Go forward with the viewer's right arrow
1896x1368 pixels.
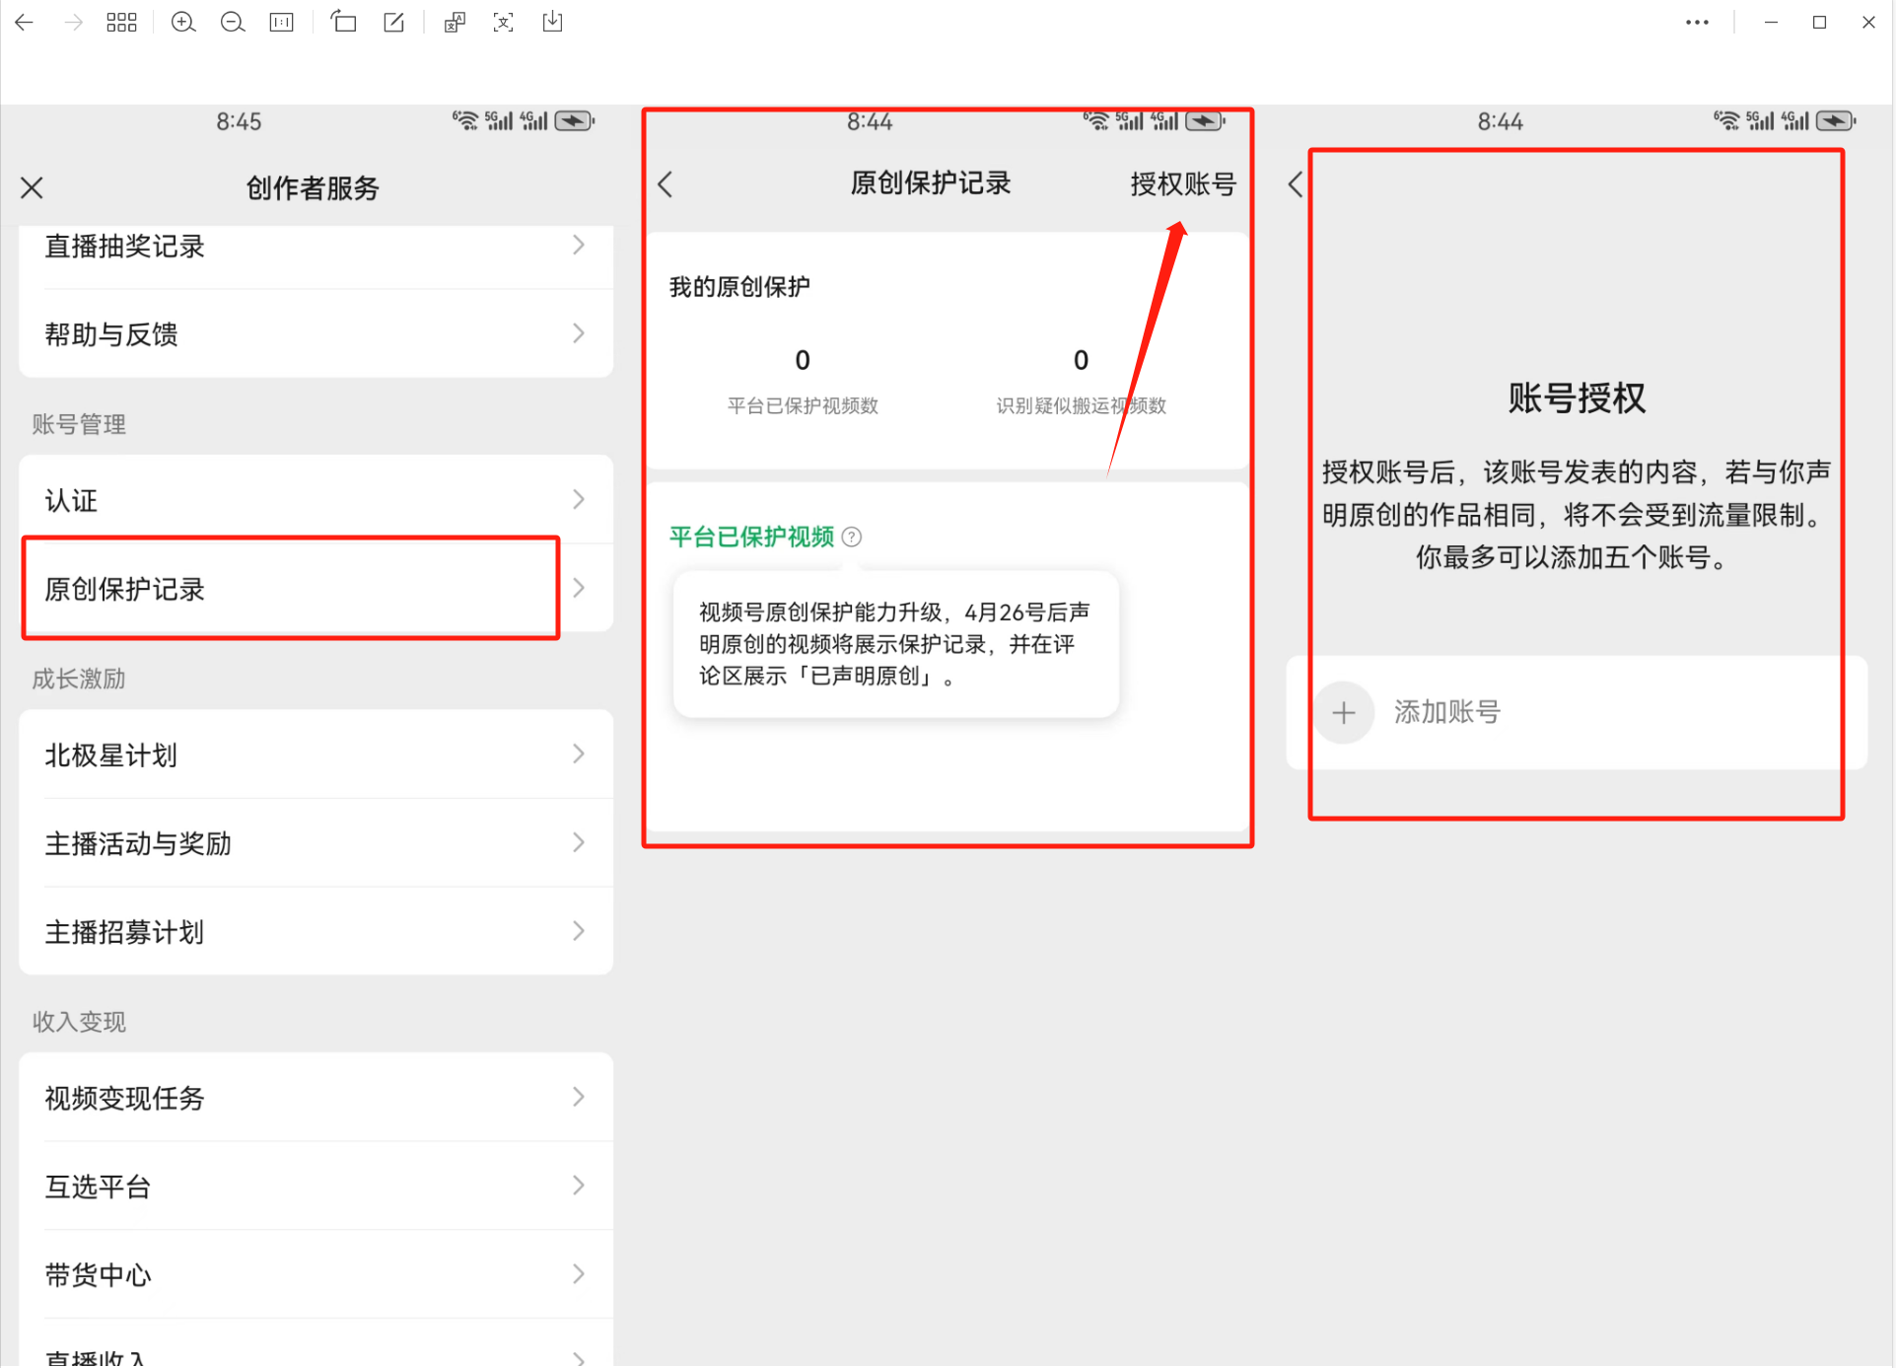click(x=73, y=22)
